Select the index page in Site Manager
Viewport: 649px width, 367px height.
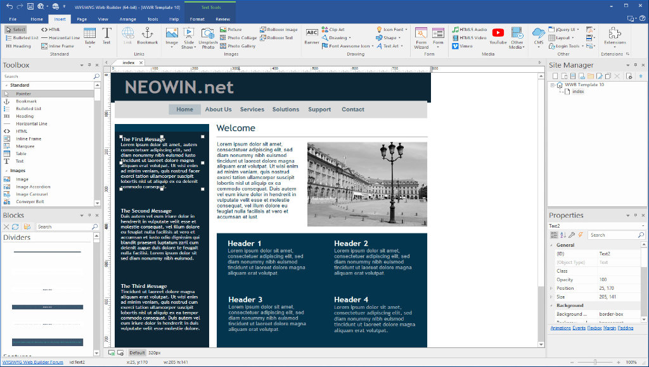coord(578,91)
